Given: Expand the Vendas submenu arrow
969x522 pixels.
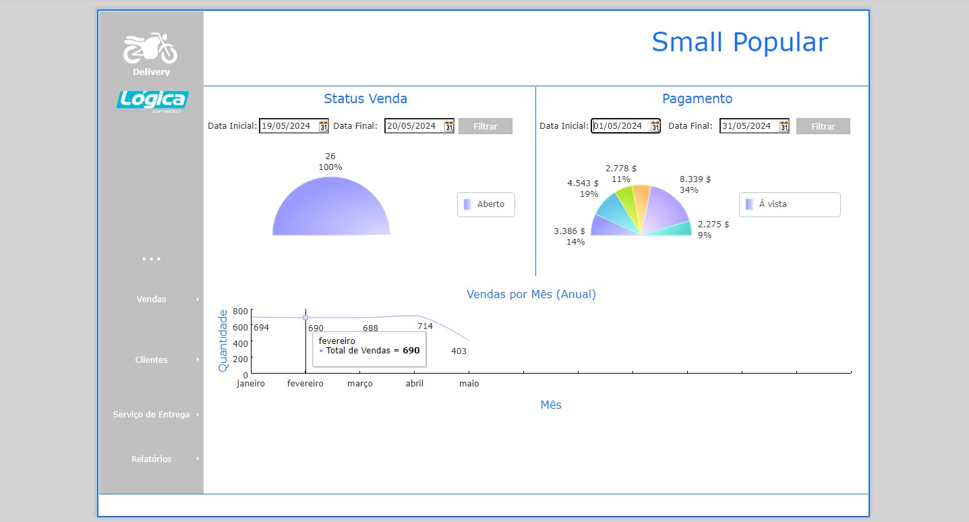Looking at the screenshot, I should pyautogui.click(x=198, y=299).
